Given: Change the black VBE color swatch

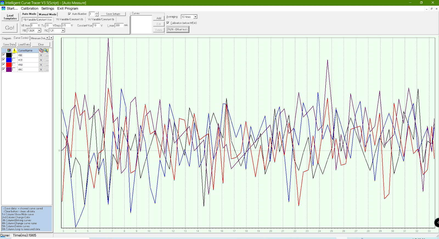Looking at the screenshot, I should (9, 55).
